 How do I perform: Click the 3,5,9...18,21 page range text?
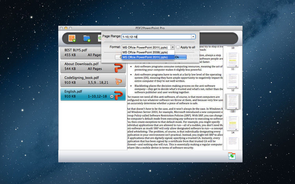(98, 82)
